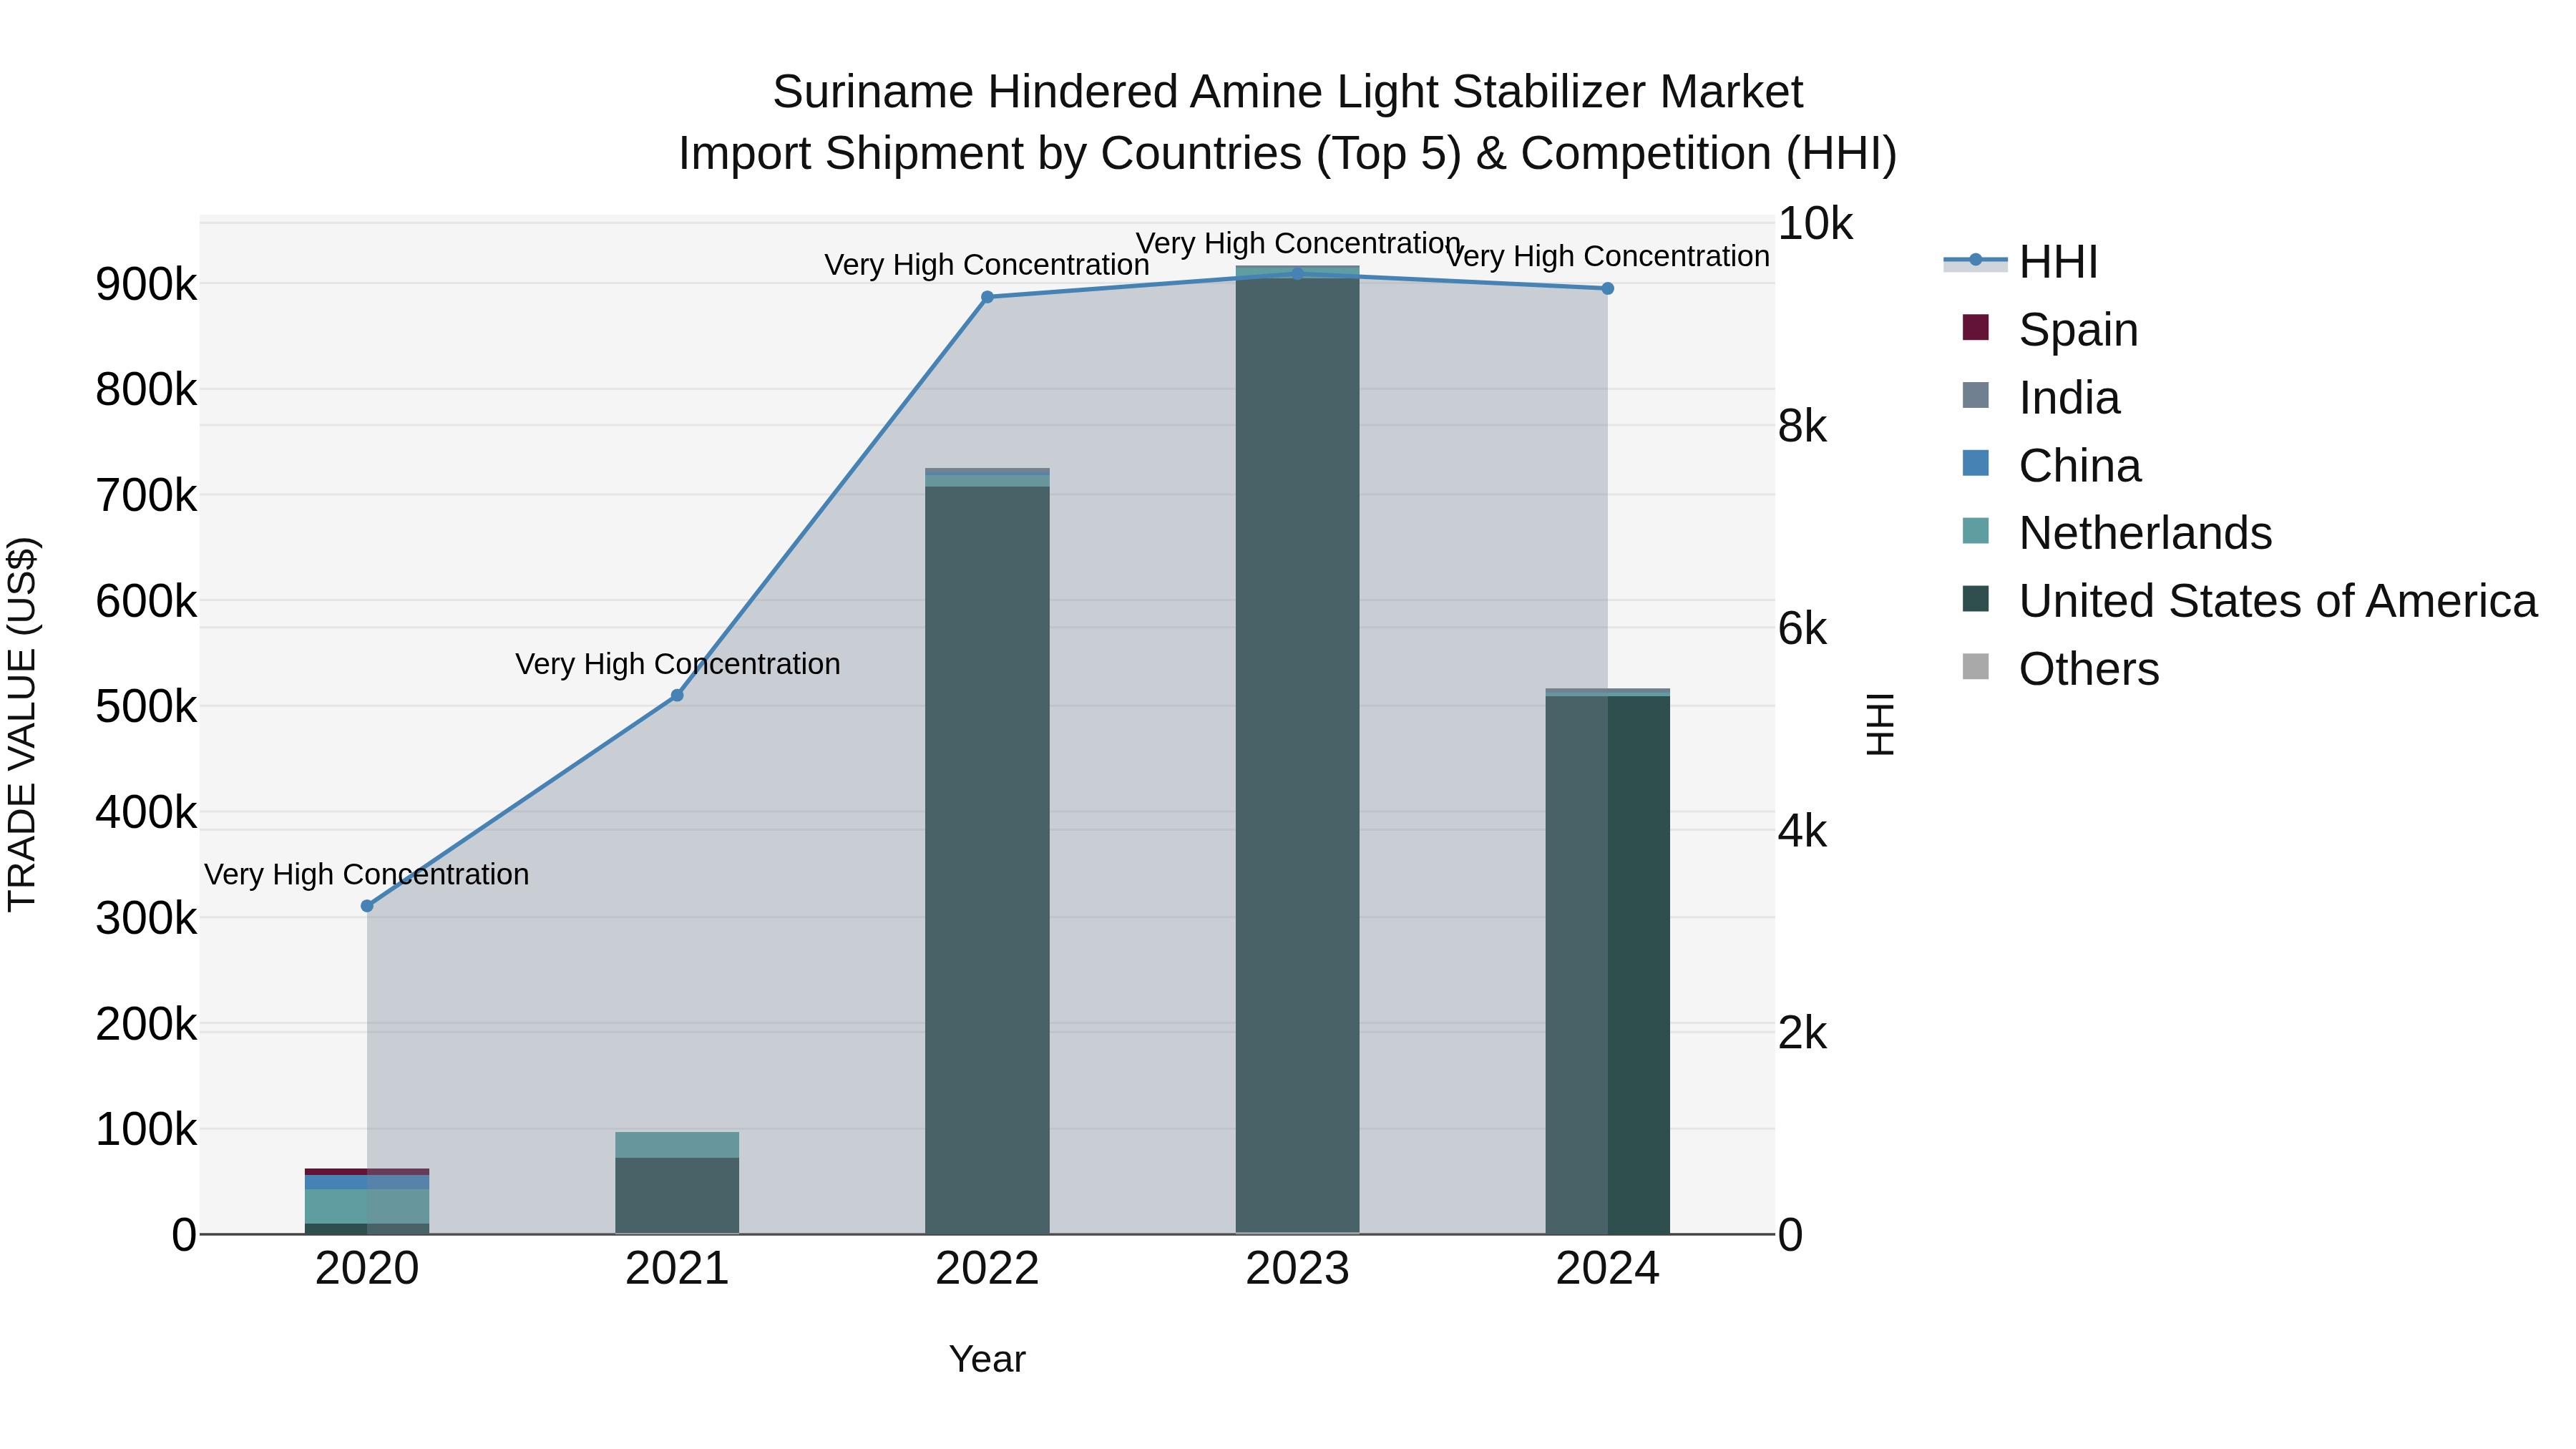Click the 100k y-axis tick label
The height and width of the screenshot is (1449, 2576).
146,1130
